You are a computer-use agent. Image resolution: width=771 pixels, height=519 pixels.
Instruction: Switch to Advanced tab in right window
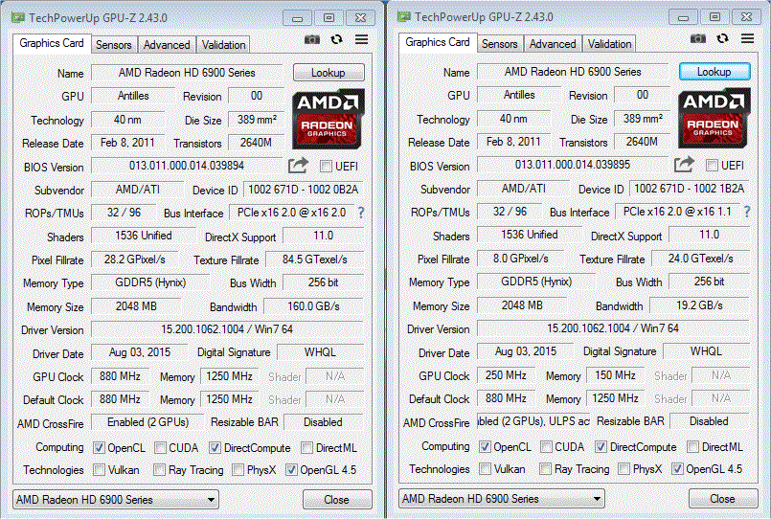tap(553, 44)
